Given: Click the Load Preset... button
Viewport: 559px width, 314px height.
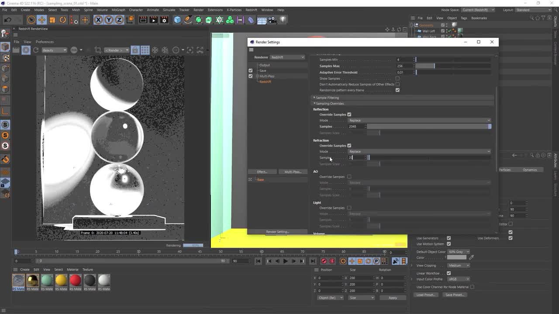Looking at the screenshot, I should point(426,295).
